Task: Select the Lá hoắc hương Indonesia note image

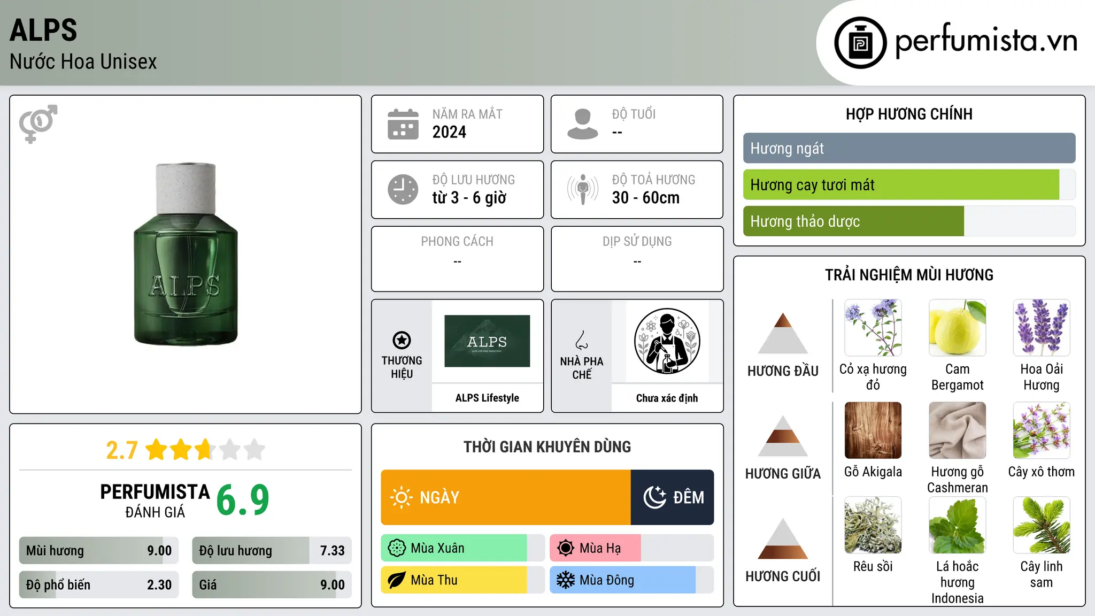Action: [957, 525]
